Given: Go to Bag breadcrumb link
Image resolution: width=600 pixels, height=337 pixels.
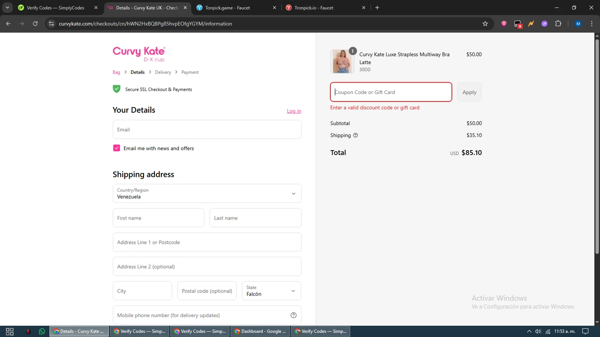Looking at the screenshot, I should (116, 72).
